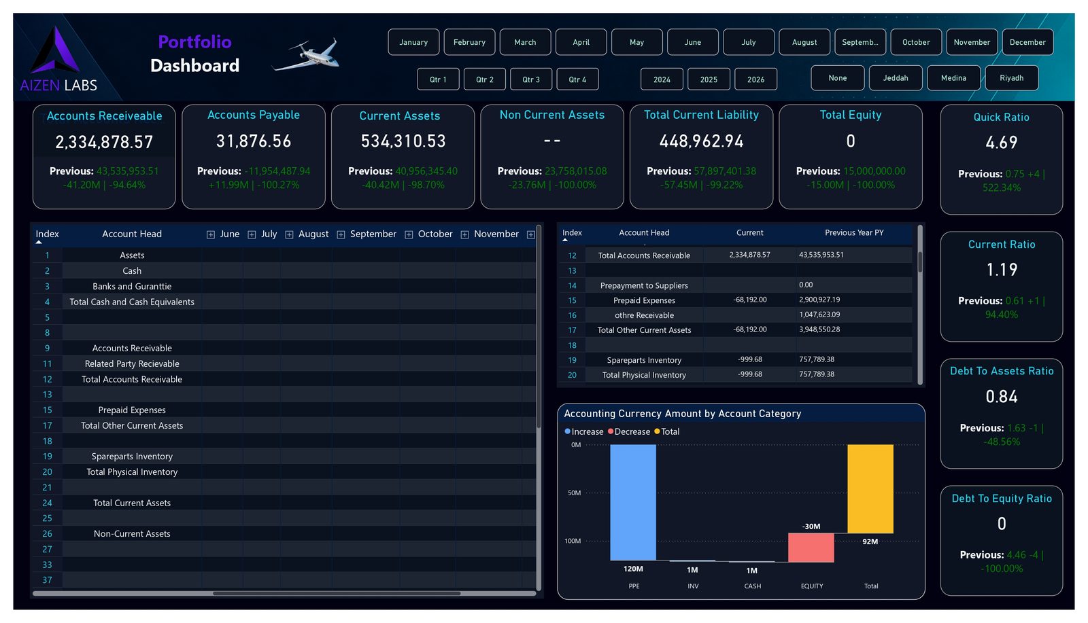1088x623 pixels.
Task: Expand the August column
Action: [x=289, y=234]
